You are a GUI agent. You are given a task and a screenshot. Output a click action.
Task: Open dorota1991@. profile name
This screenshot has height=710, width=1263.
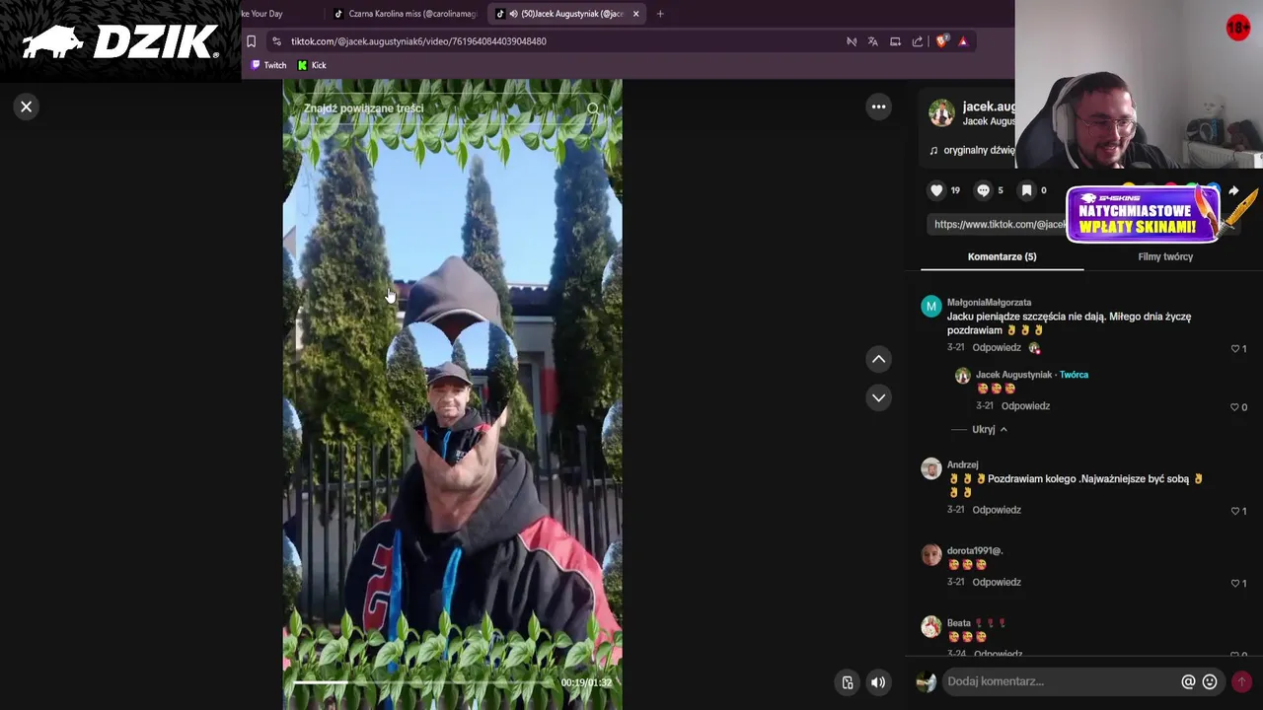[975, 550]
